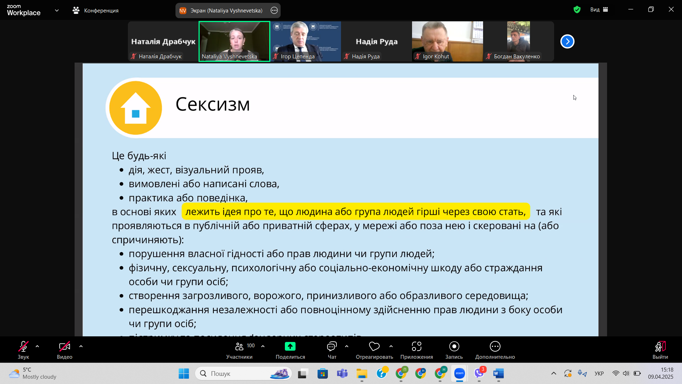The image size is (682, 384).
Task: Click the green Share screen icon
Action: (290, 346)
